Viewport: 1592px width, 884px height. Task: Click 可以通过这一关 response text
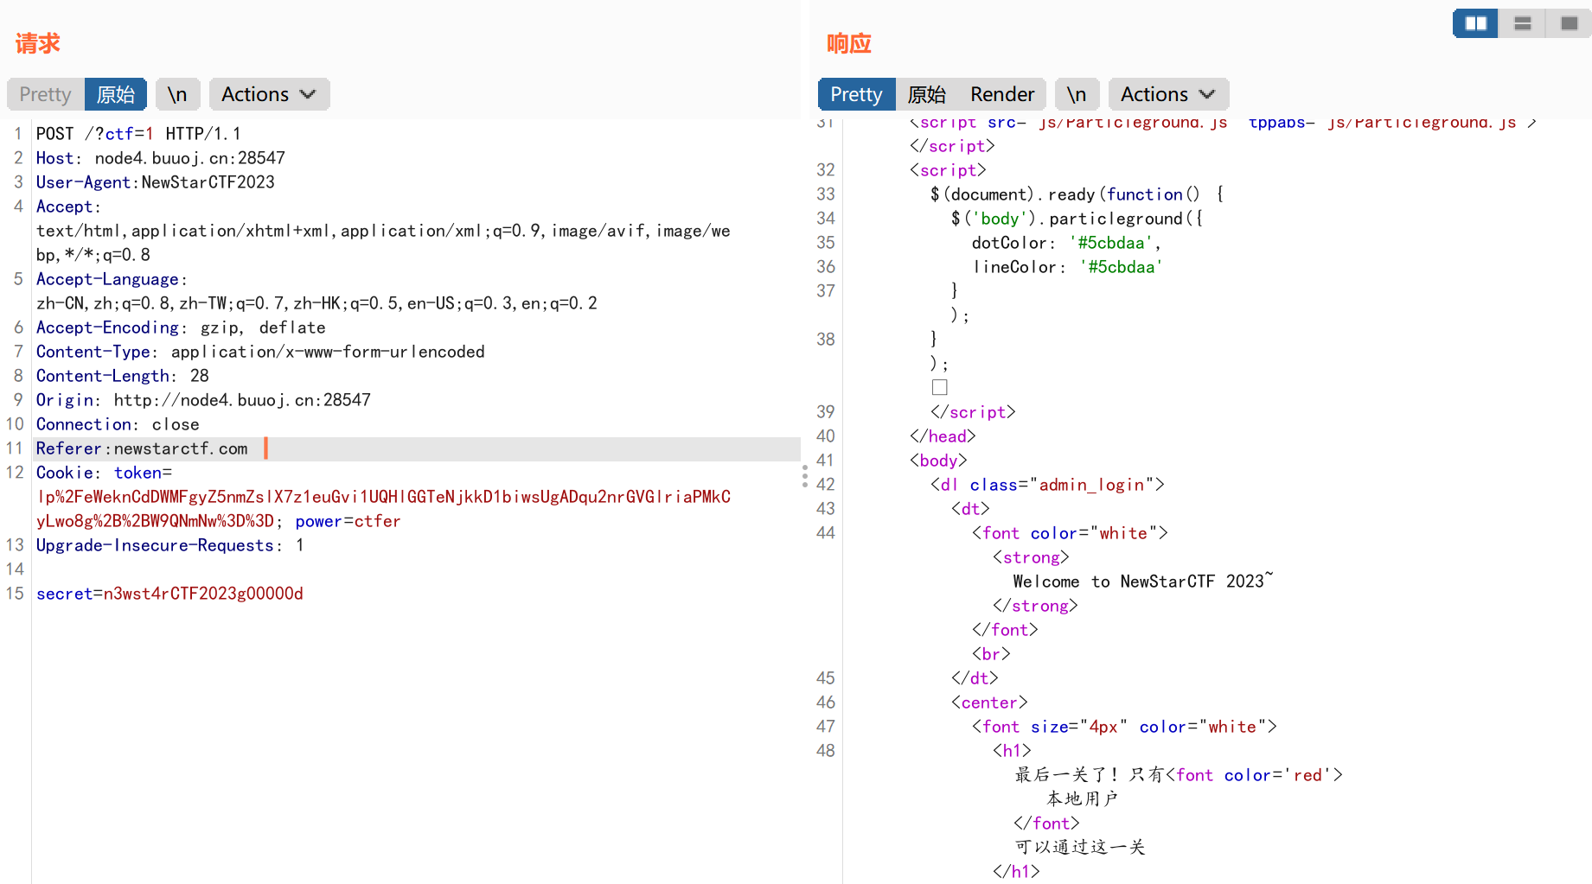pyautogui.click(x=1080, y=847)
